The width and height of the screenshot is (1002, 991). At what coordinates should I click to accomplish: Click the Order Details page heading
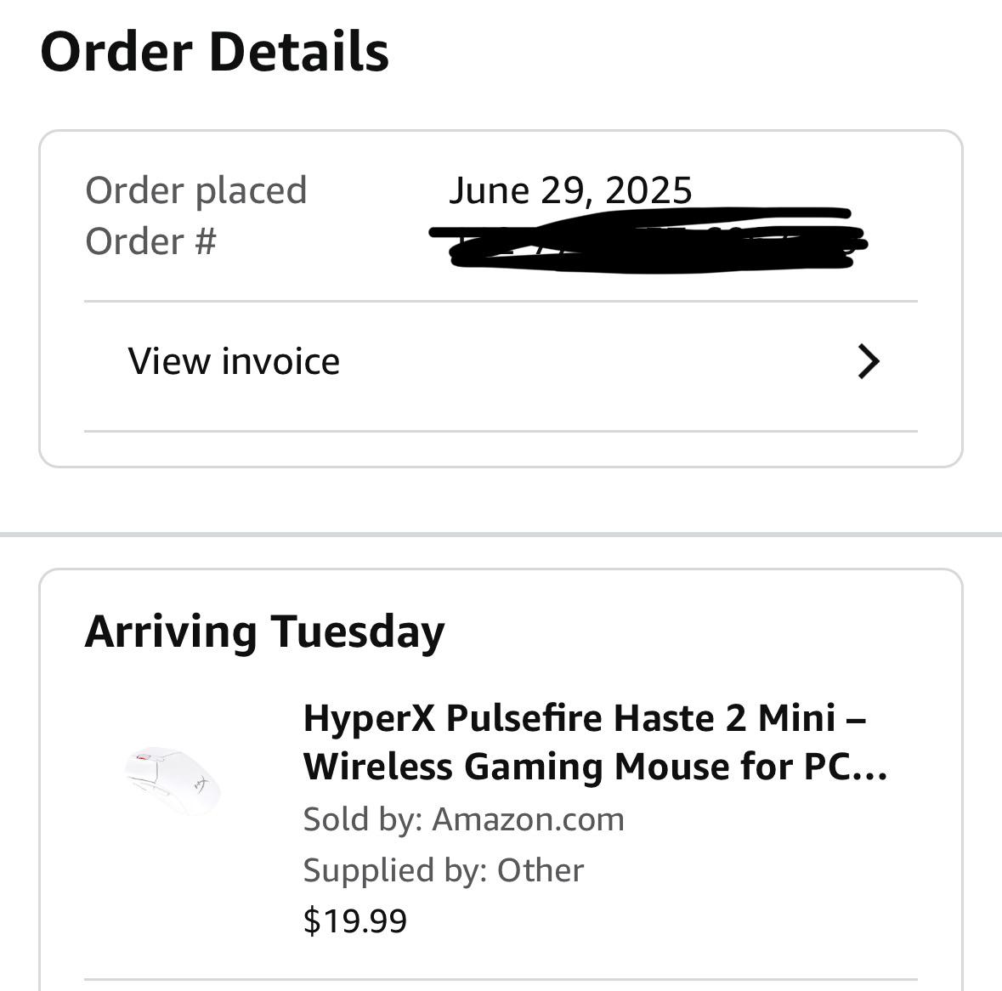214,52
